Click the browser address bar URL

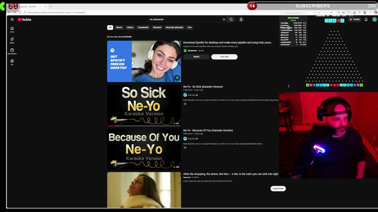click(x=56, y=12)
